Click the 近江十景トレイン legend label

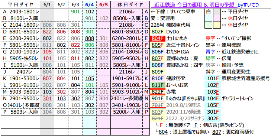pyautogui.click(x=183, y=45)
